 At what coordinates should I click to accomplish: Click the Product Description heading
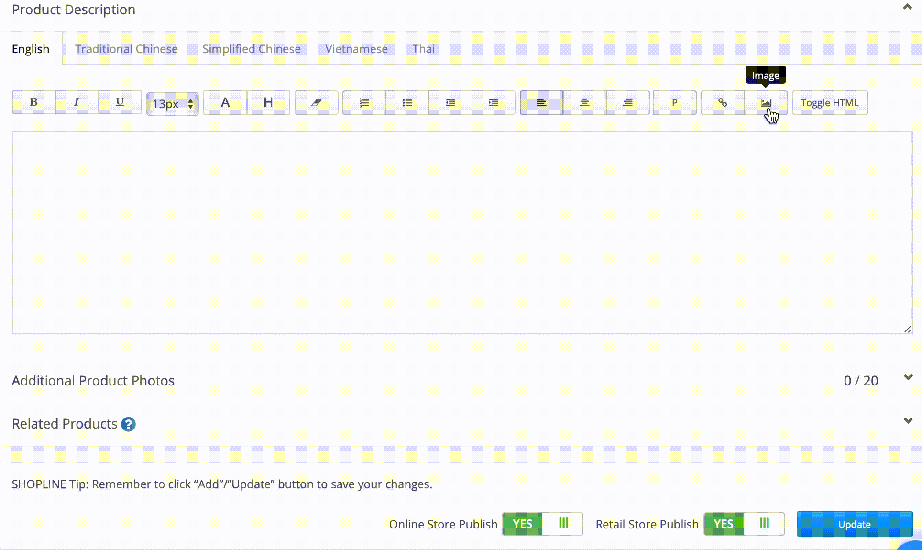point(74,10)
